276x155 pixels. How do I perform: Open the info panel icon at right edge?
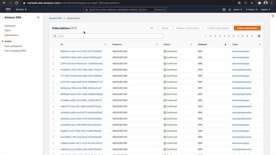(x=273, y=16)
